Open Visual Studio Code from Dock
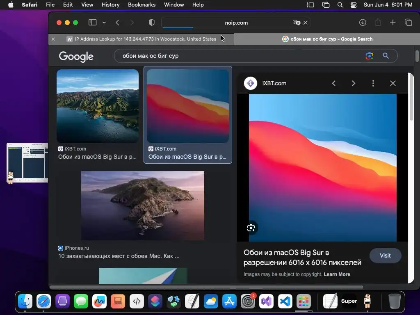Image resolution: width=420 pixels, height=315 pixels. click(x=285, y=301)
